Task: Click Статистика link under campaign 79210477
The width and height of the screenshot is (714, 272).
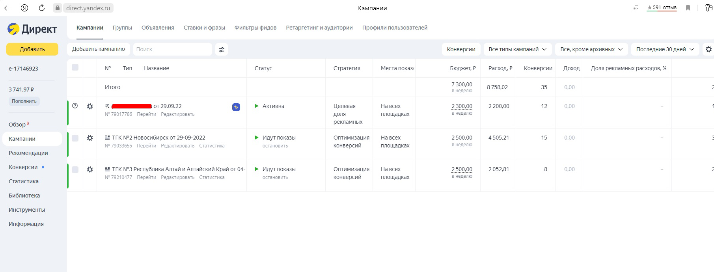Action: 212,177
